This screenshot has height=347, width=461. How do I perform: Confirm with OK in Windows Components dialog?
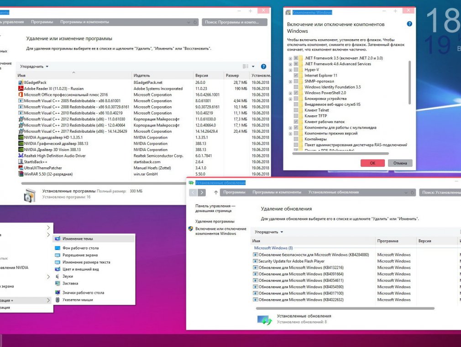(372, 163)
